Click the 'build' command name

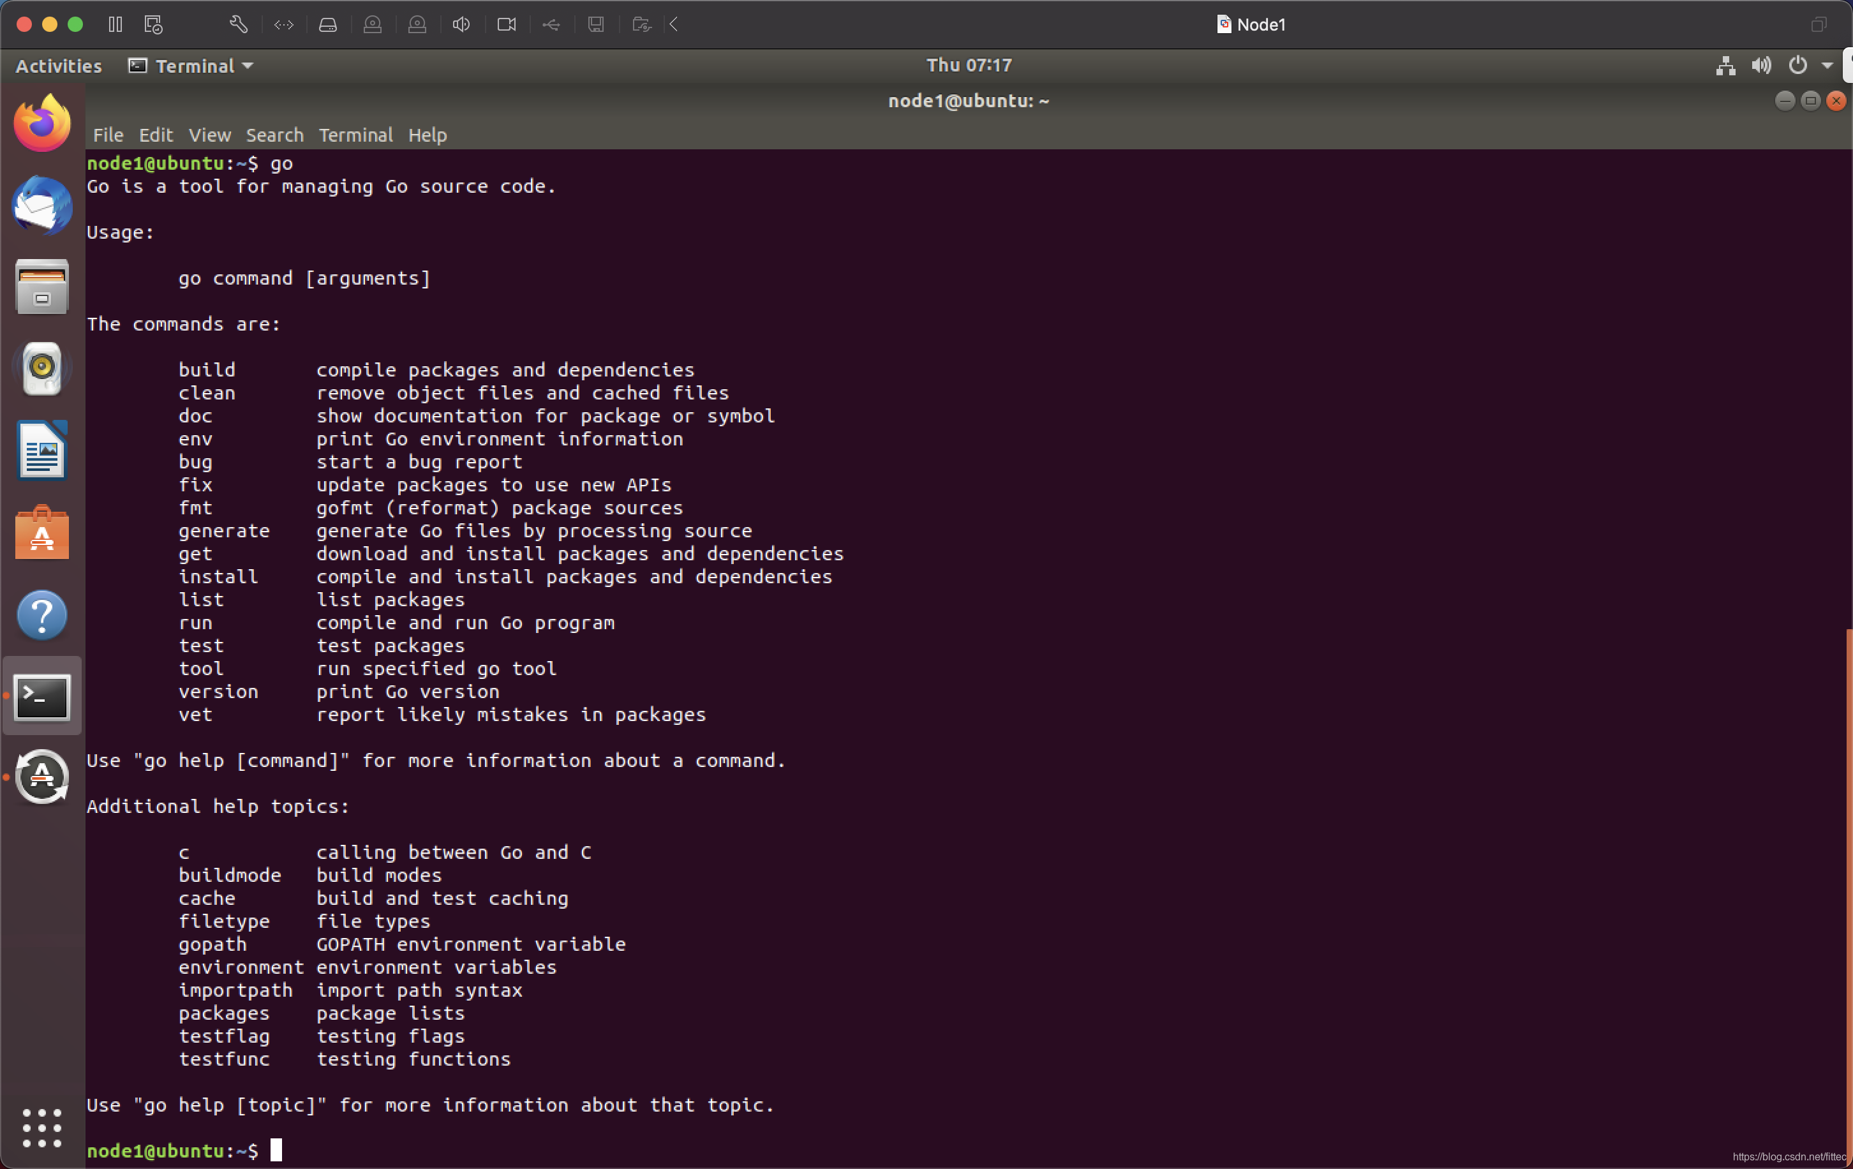point(207,370)
